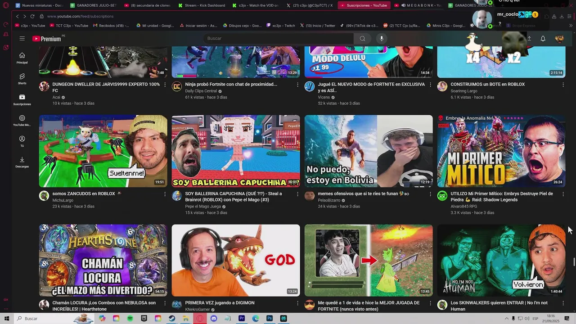Viewport: 576px width, 324px height.
Task: Open Recibidos Gmail bookmark
Action: 111,26
